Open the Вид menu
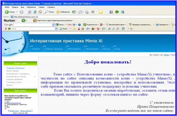The image size is (177, 116). pyautogui.click(x=22, y=7)
